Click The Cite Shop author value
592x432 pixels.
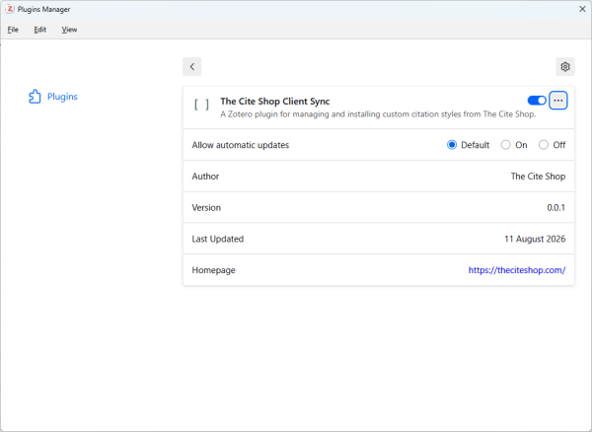538,177
